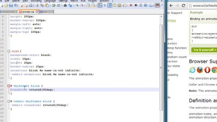217x122 pixels.
Task: Click the Copy toolbar icon
Action: click(42, 5)
